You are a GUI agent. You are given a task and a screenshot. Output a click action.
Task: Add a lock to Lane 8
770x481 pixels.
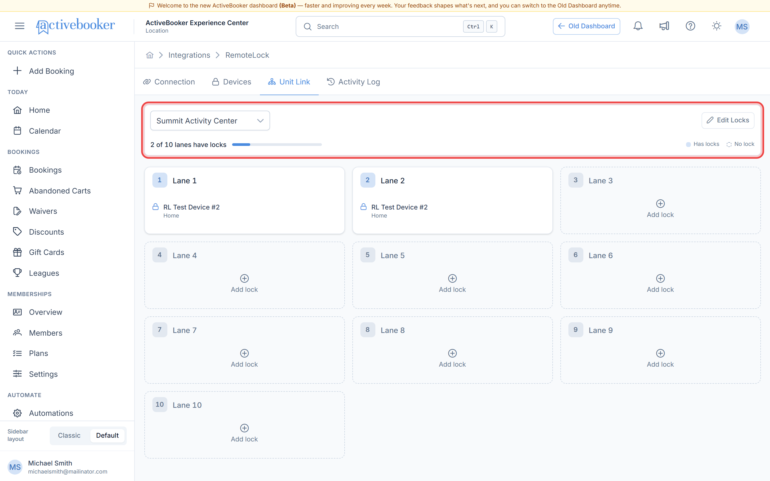click(x=452, y=358)
